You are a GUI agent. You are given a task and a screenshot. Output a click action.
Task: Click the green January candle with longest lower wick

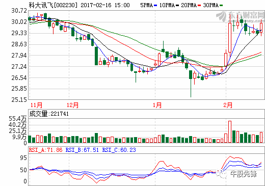[x=191, y=84]
